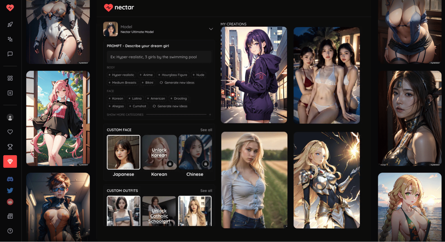Expand the Nectar Ultimate Model dropdown chevron
This screenshot has height=242, width=445.
point(211,29)
